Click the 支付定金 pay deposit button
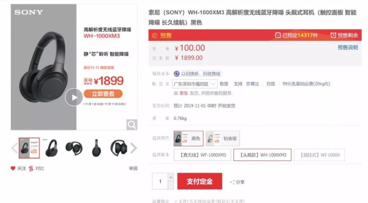 tap(200, 181)
